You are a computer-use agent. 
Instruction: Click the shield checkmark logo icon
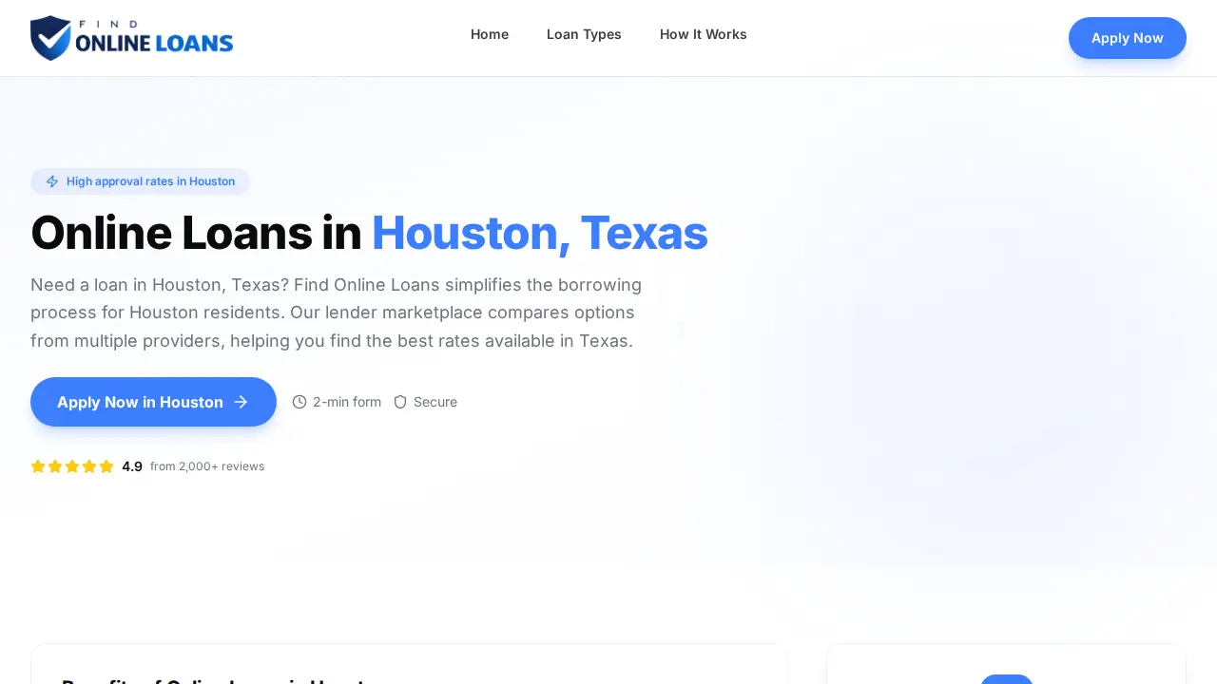click(50, 38)
